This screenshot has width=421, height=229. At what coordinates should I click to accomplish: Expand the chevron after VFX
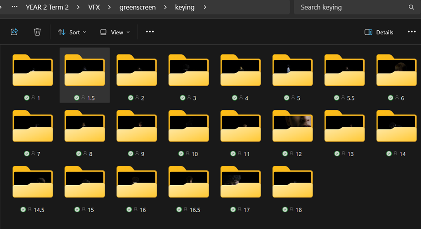point(109,7)
